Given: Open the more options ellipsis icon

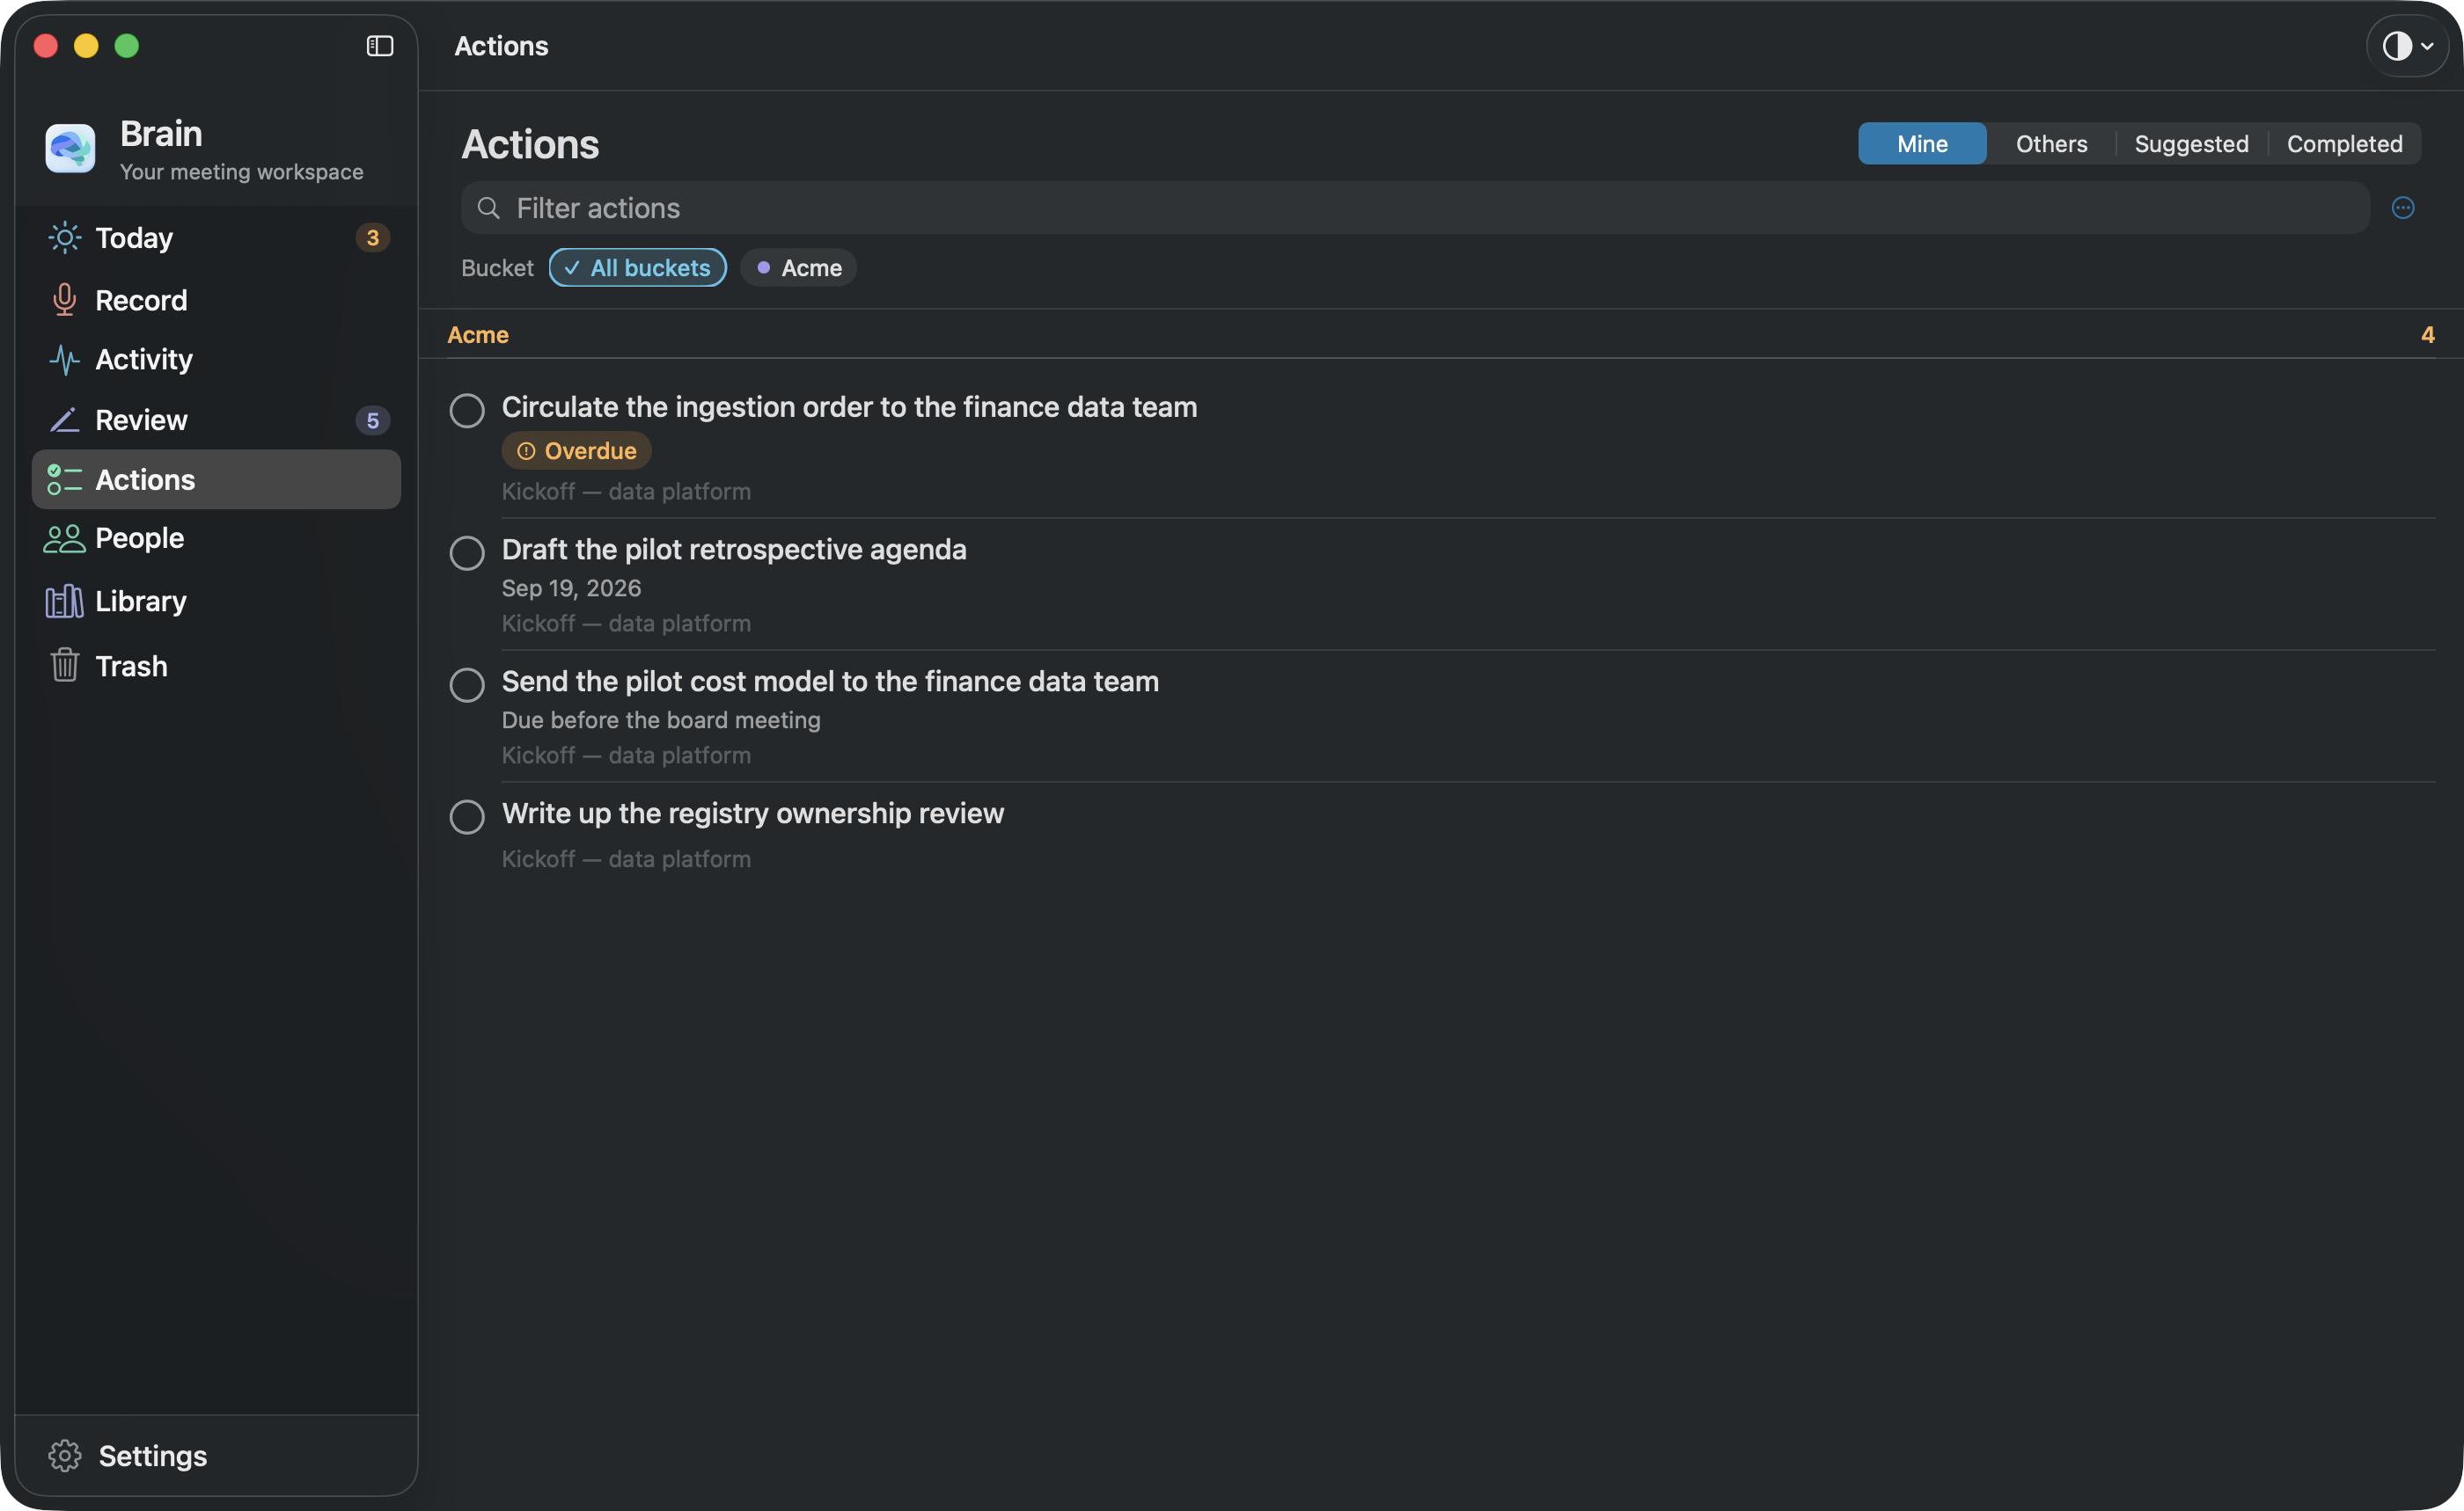Looking at the screenshot, I should (x=2403, y=208).
